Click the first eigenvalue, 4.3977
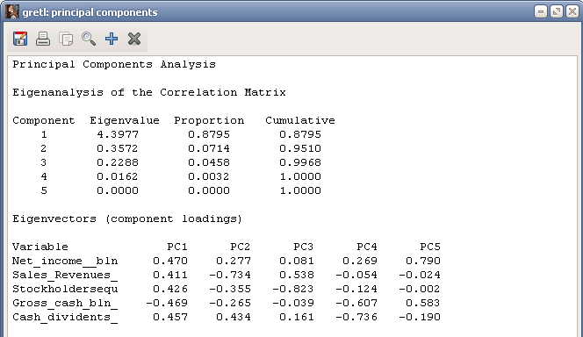 point(118,134)
